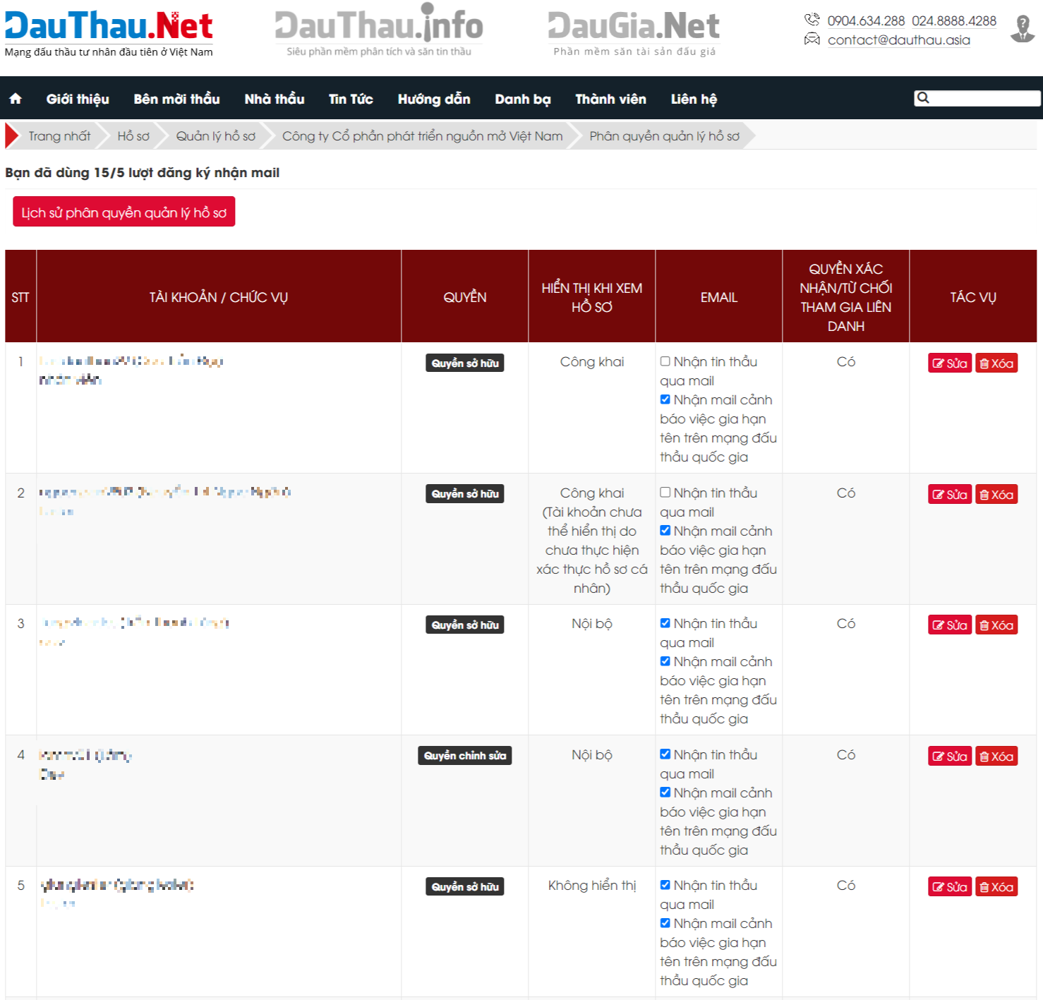Uncheck 'Nhận tin thầu qua mail' row 4
The image size is (1043, 1000).
tap(665, 754)
